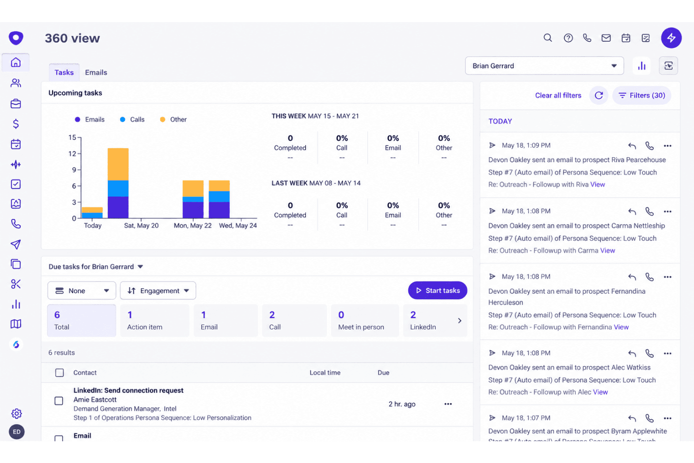Open the calendar icon in header
Image resolution: width=694 pixels, height=463 pixels.
point(626,38)
